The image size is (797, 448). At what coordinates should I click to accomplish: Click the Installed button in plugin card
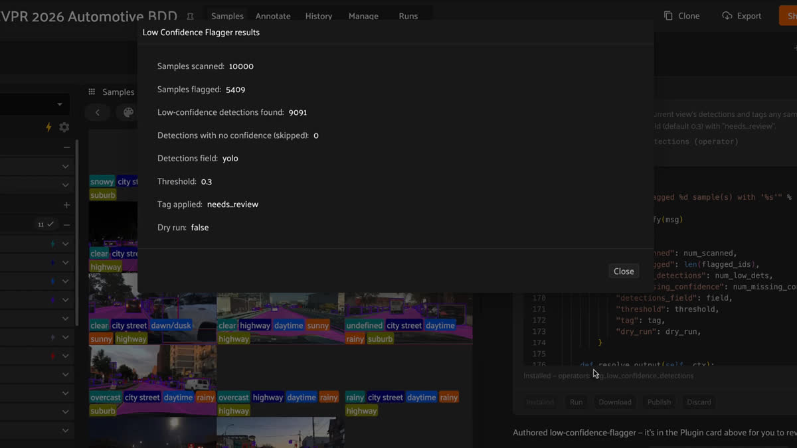point(540,402)
